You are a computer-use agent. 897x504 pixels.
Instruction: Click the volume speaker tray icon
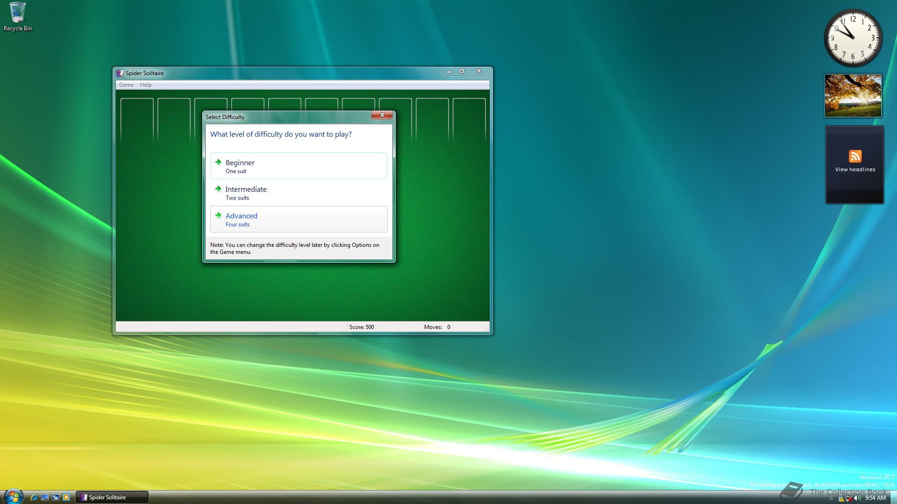coord(857,498)
